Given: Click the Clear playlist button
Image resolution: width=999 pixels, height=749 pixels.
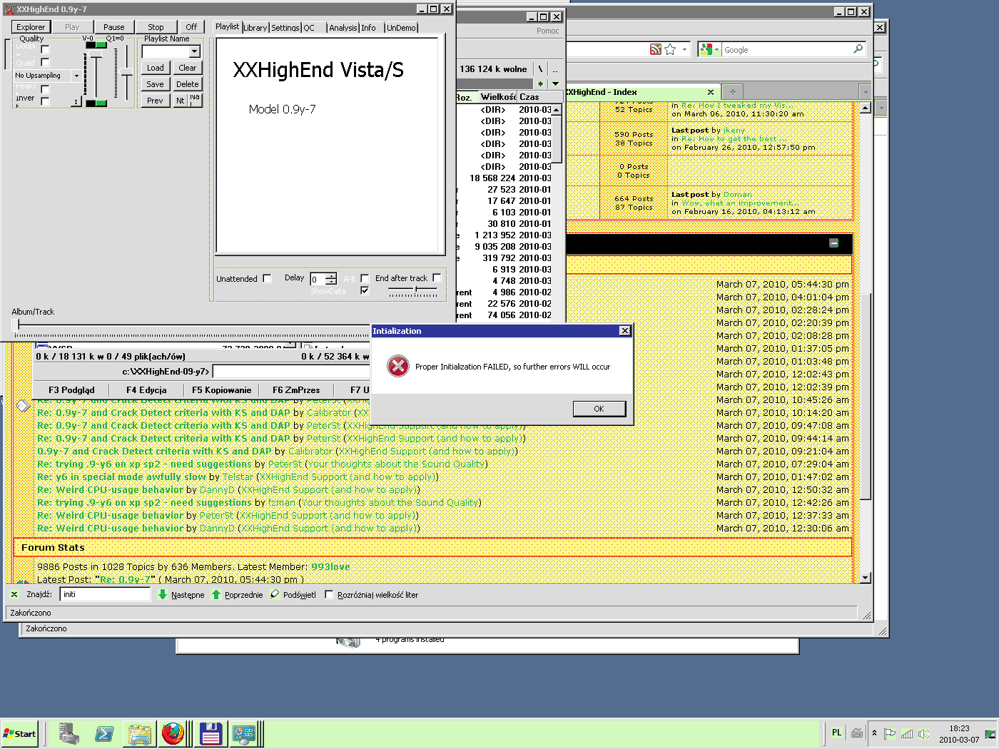Looking at the screenshot, I should (x=188, y=68).
